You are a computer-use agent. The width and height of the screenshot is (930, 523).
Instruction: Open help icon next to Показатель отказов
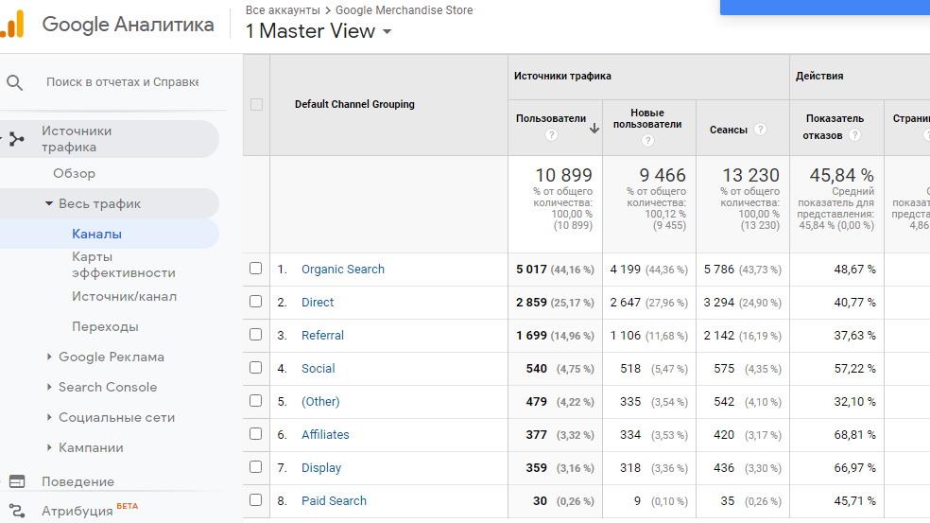coord(854,135)
